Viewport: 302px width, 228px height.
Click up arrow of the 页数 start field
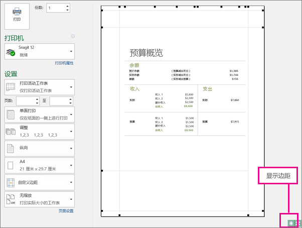click(x=37, y=99)
